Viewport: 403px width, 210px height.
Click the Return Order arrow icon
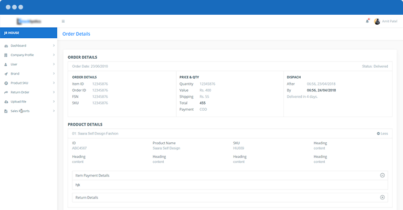pyautogui.click(x=6, y=92)
